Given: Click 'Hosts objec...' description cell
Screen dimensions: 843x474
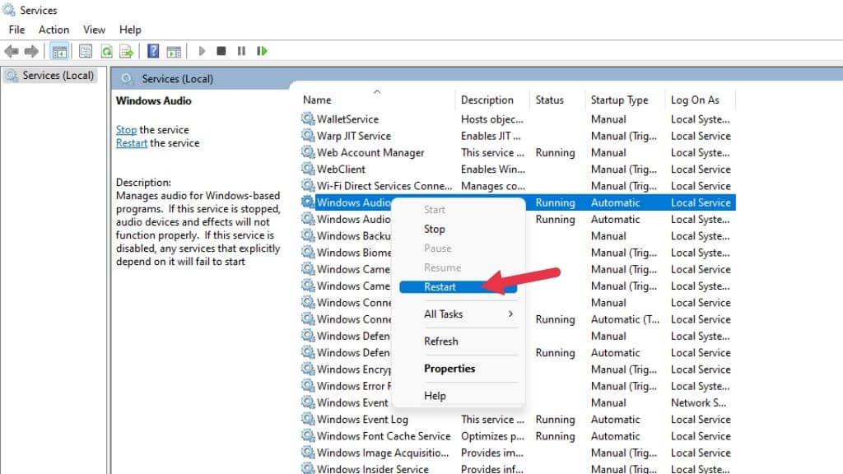Looking at the screenshot, I should pos(492,118).
